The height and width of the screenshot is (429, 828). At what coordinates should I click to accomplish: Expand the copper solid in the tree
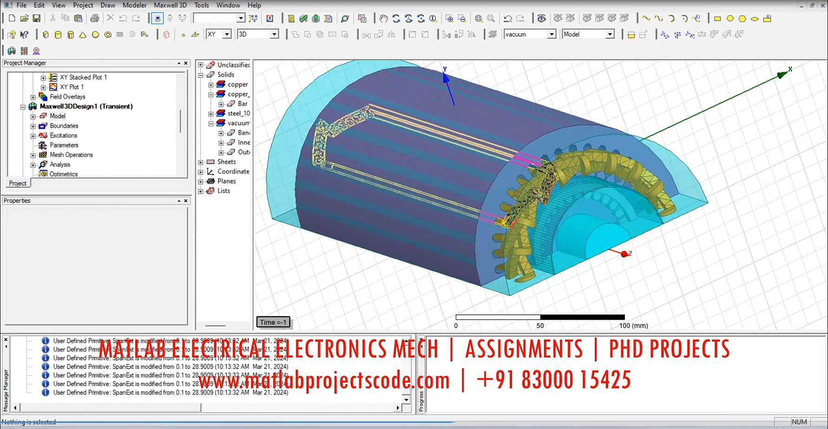(211, 84)
